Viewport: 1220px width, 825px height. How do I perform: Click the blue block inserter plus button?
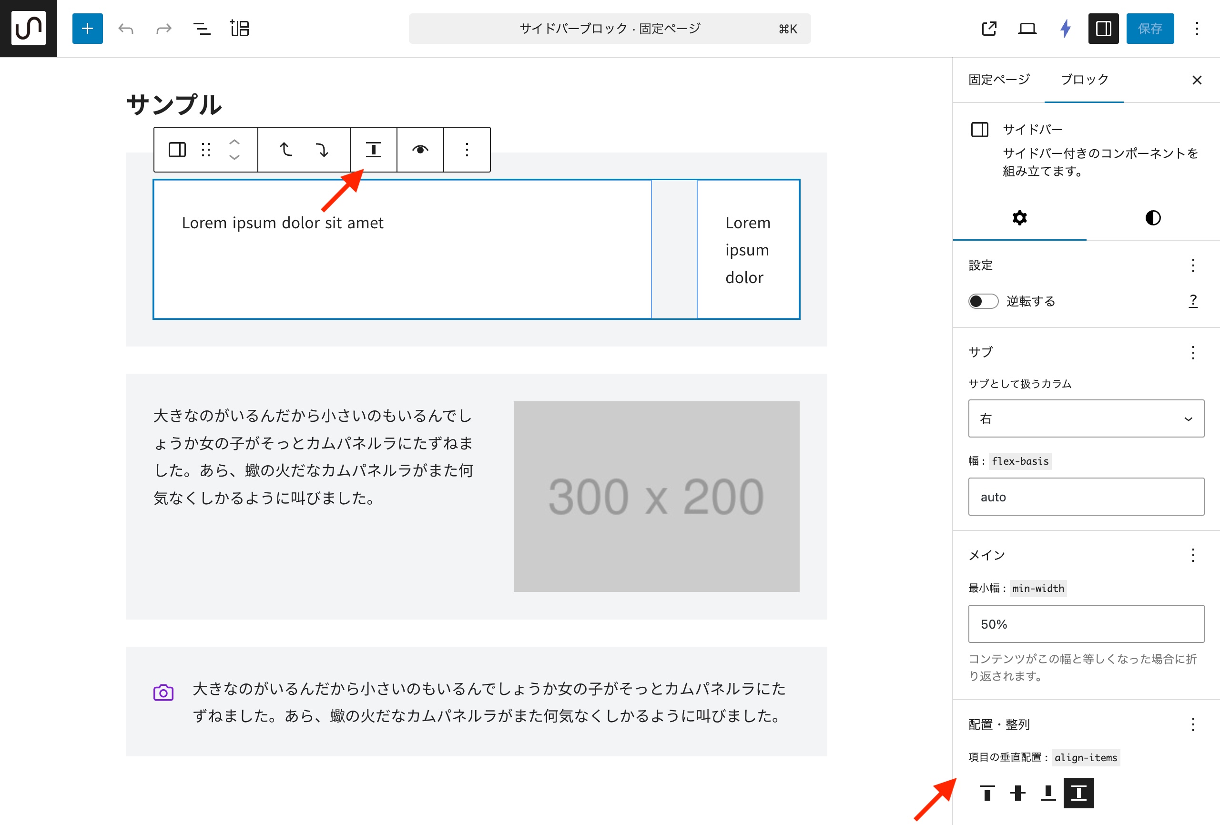coord(87,28)
